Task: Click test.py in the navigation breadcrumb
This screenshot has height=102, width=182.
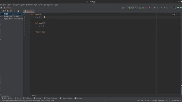Action: click(8, 8)
